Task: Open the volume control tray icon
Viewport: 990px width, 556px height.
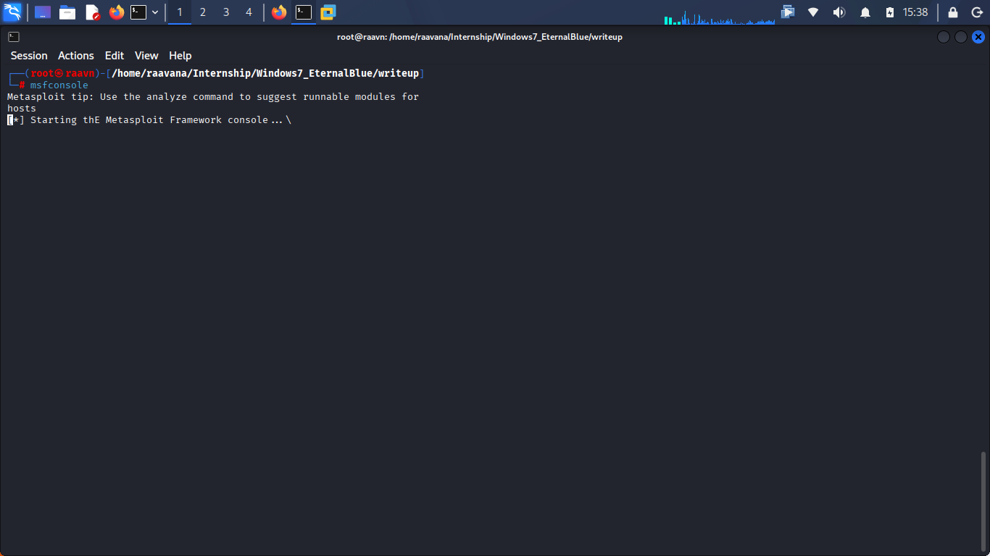Action: click(x=839, y=12)
